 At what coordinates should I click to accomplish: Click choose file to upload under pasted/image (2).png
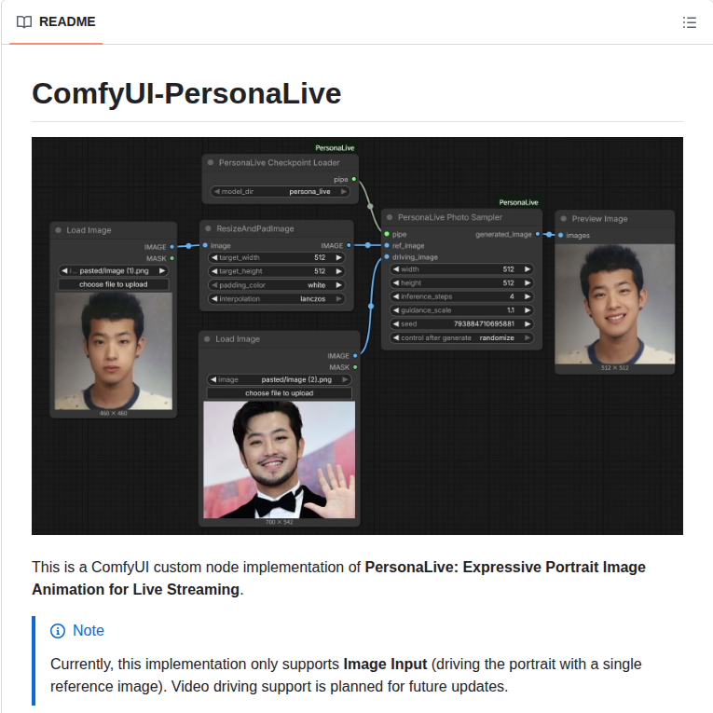click(x=280, y=393)
